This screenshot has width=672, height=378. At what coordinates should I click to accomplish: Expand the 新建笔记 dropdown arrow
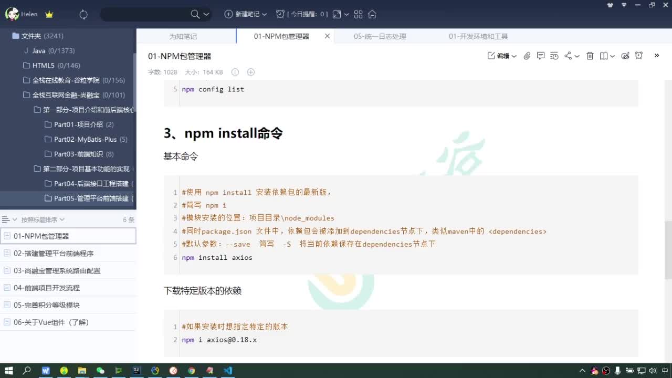(264, 14)
